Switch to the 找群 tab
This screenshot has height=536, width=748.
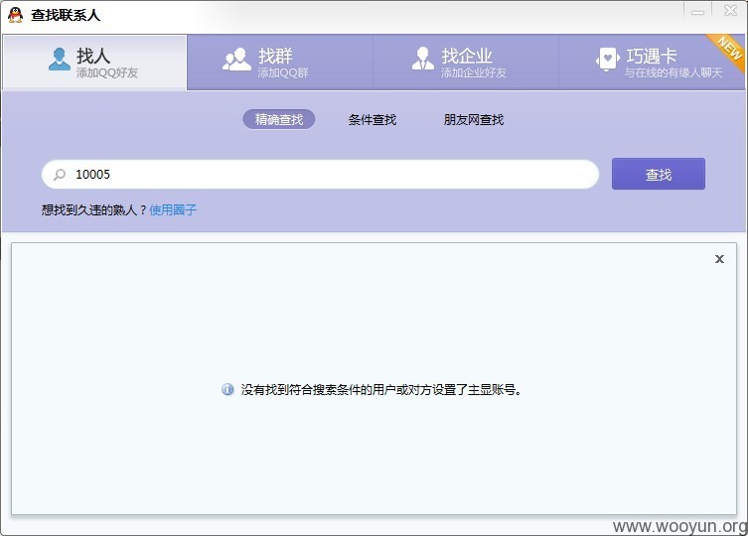coord(279,62)
